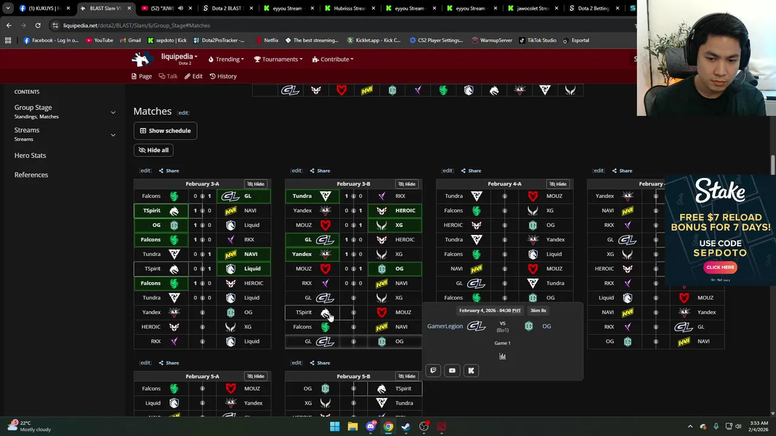
Task: Open info icon for Yandex vs OG match
Action: pyautogui.click(x=202, y=312)
